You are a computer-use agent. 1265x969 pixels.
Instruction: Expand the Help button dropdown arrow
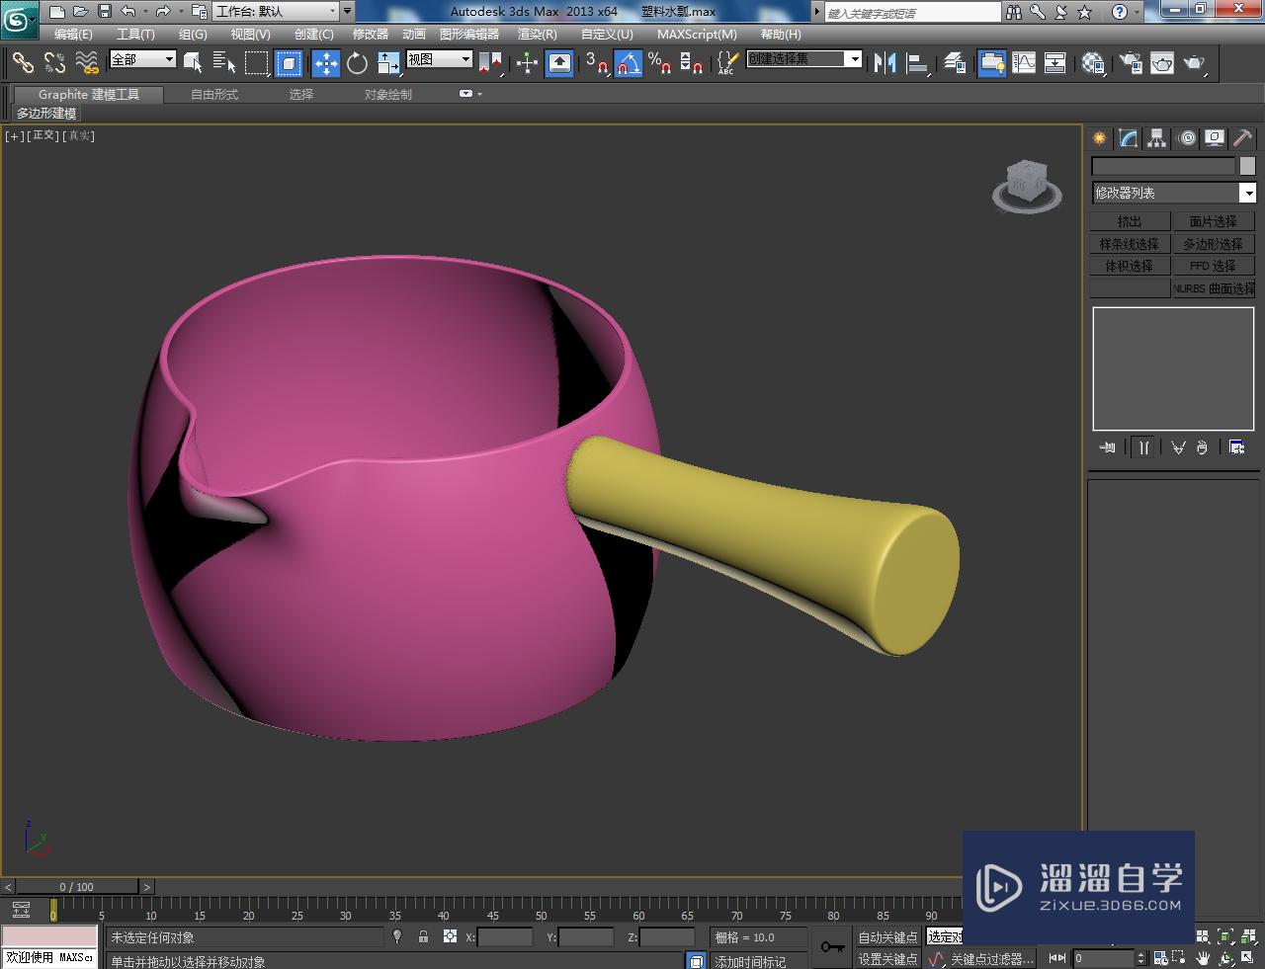coord(1138,12)
